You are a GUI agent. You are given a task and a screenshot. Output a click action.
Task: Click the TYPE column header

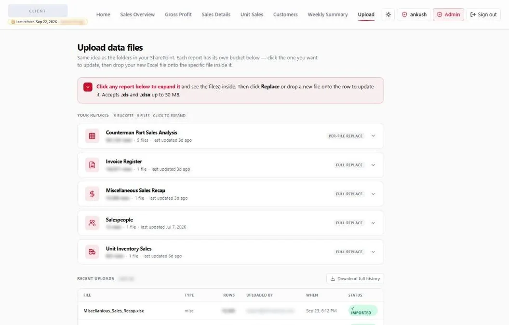[189, 296]
